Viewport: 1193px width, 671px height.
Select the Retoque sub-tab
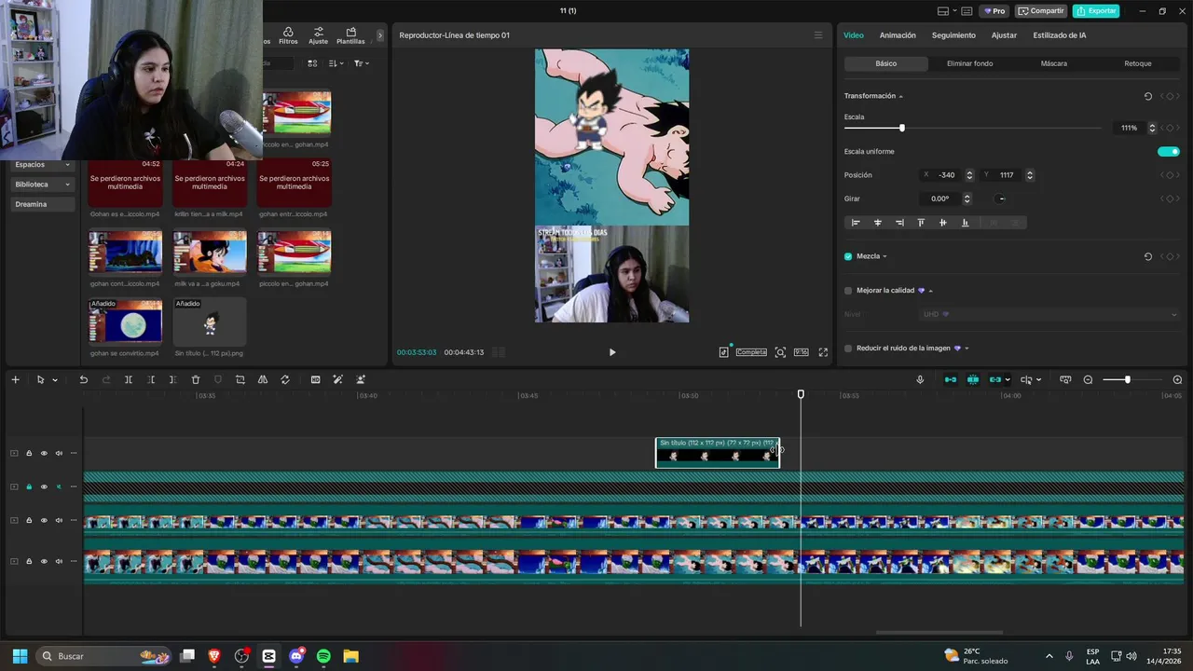tap(1138, 63)
